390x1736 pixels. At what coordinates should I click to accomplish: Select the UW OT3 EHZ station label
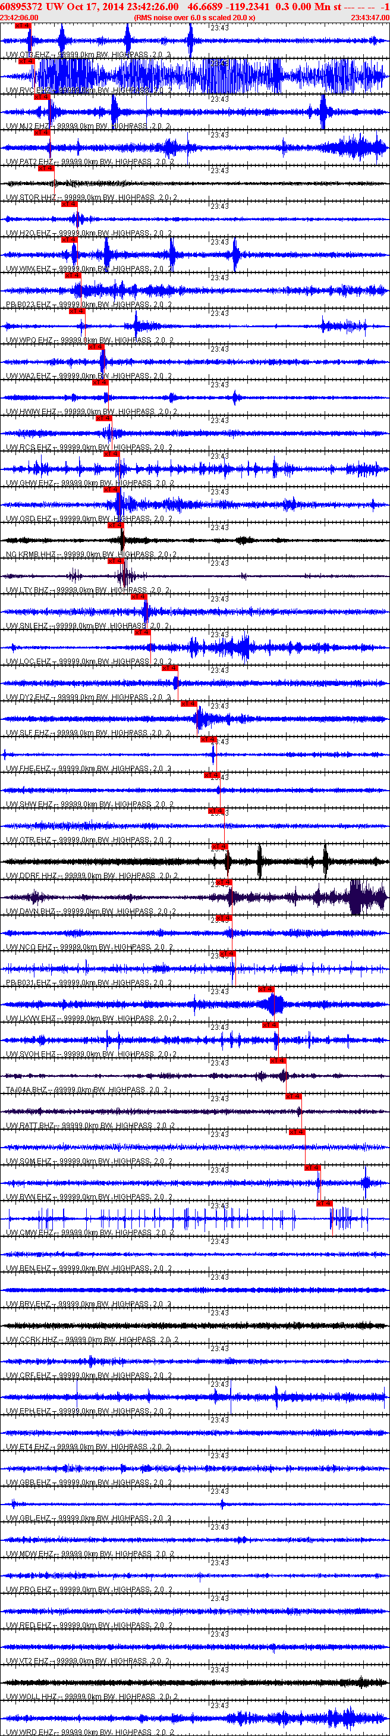(x=88, y=55)
